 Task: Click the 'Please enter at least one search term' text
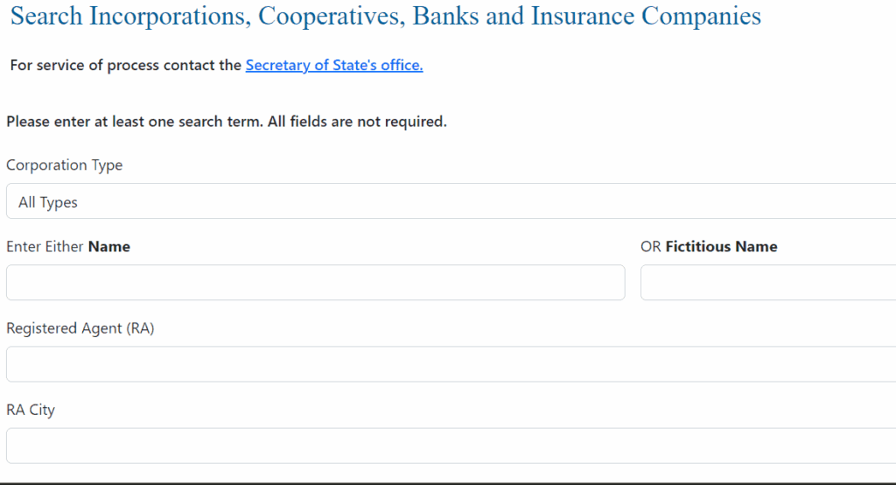click(x=135, y=122)
